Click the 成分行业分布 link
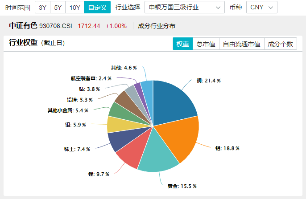306x199 pixels. click(157, 26)
